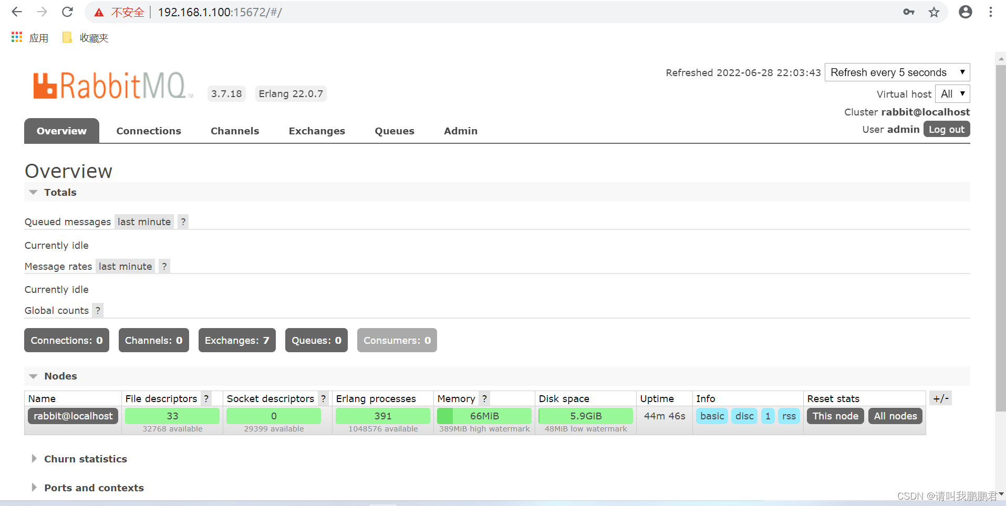Click the Global counts help icon
This screenshot has width=1006, height=506.
[x=98, y=310]
